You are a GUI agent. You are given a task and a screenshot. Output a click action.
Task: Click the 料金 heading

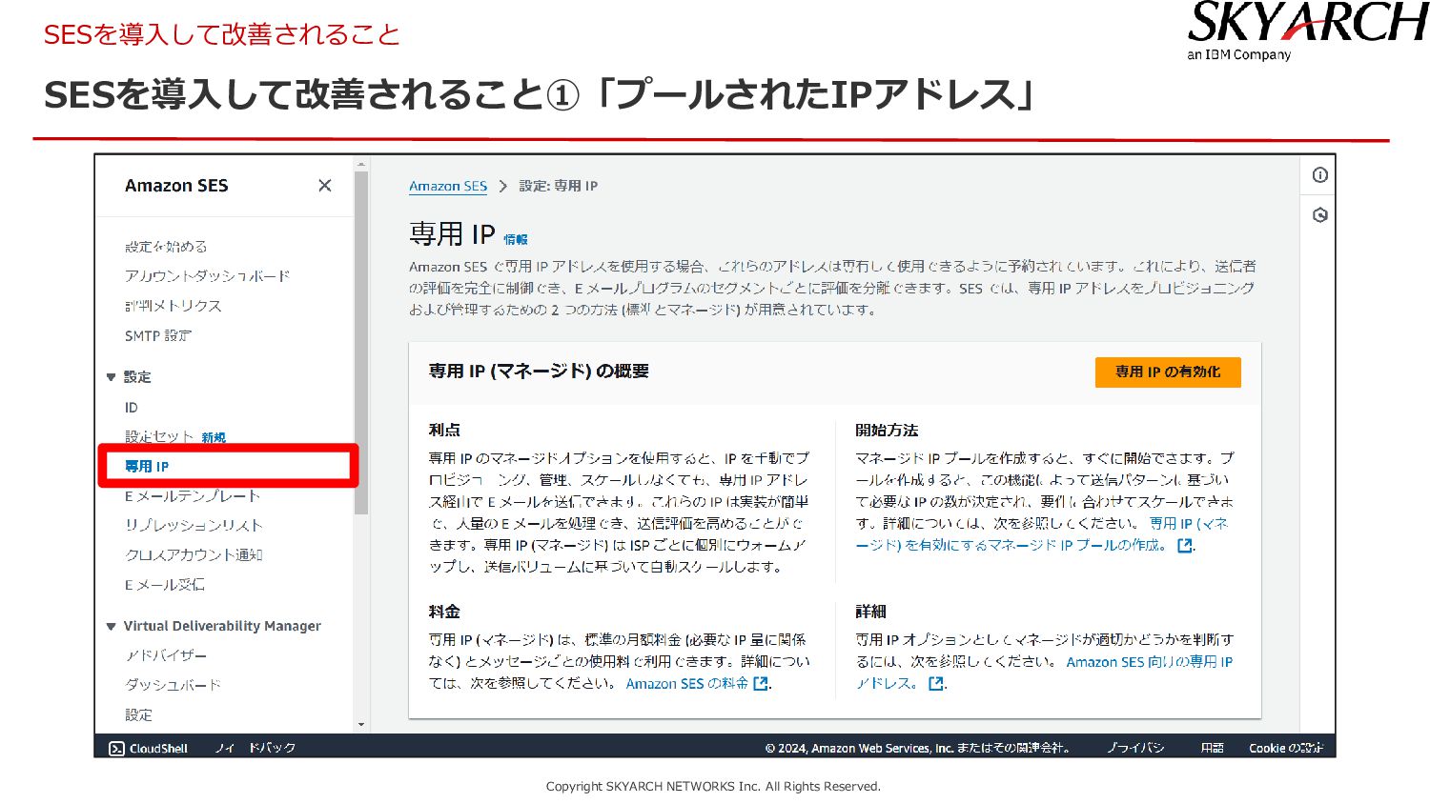coord(444,612)
